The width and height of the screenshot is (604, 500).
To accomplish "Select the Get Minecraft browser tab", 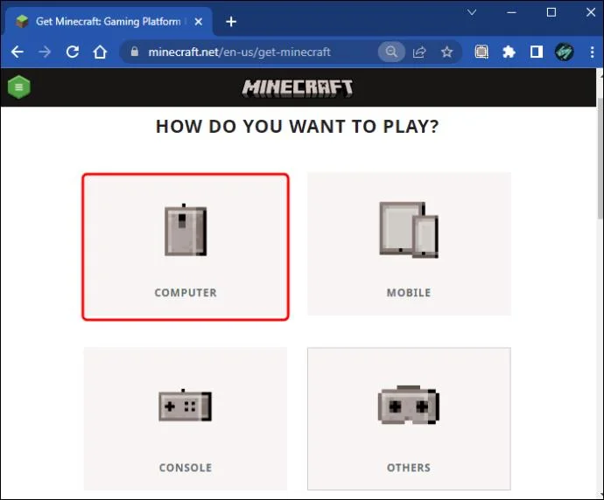I will click(109, 22).
